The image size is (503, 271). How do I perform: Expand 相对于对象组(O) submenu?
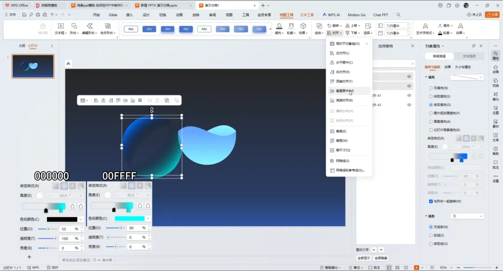pos(349,44)
